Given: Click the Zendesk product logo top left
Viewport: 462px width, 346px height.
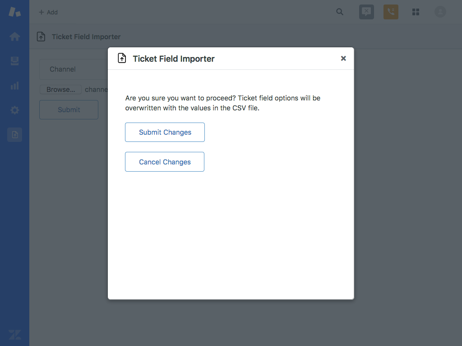Looking at the screenshot, I should pos(14,12).
